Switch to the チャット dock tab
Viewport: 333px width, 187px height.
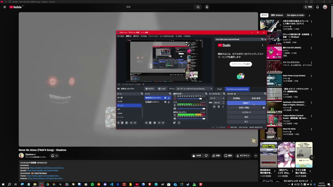tap(220, 89)
